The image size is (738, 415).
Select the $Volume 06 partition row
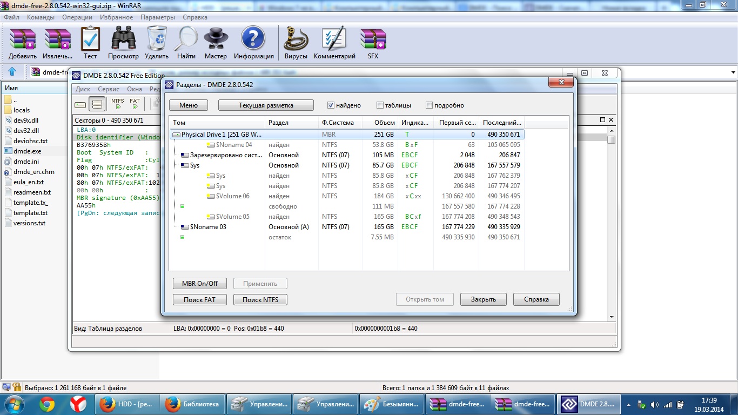347,196
